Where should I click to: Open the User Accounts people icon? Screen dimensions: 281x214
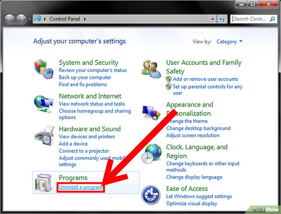pos(151,69)
